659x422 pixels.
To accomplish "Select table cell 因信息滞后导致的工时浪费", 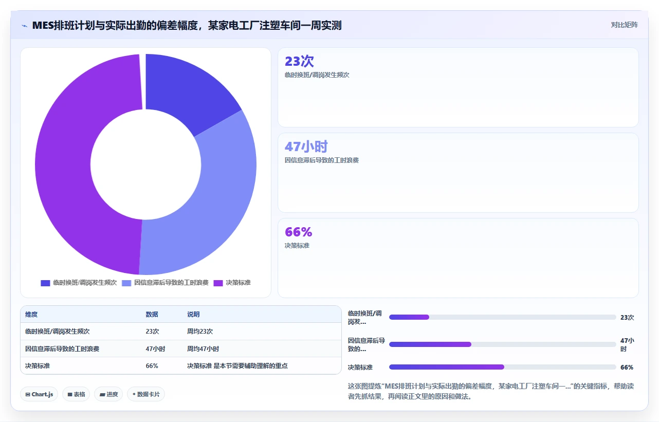I will (x=62, y=348).
